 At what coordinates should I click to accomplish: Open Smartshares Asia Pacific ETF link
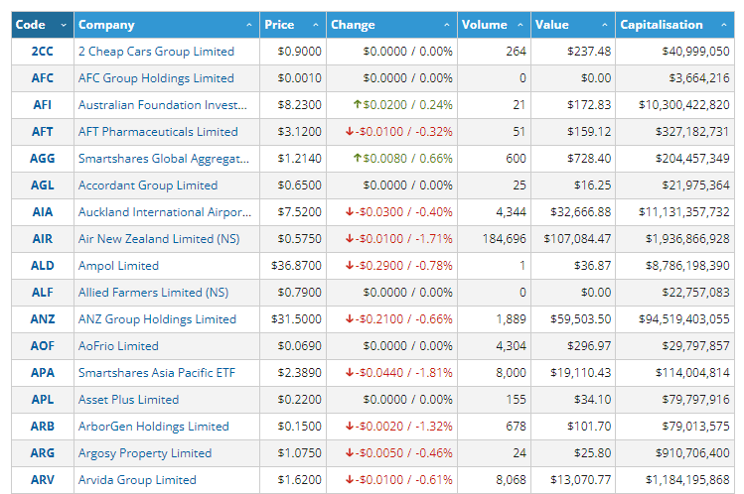[157, 373]
